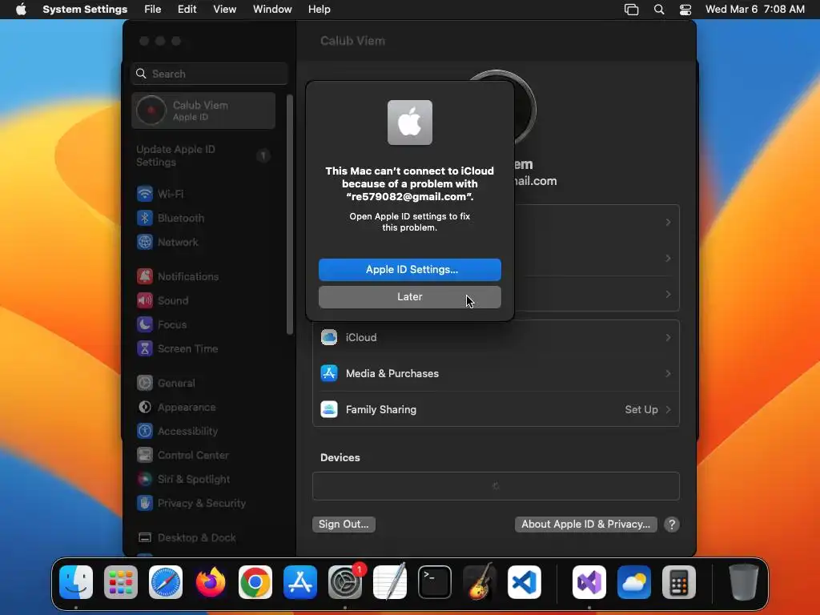This screenshot has height=615, width=820.
Task: Click Set Up for Family Sharing
Action: pos(641,409)
